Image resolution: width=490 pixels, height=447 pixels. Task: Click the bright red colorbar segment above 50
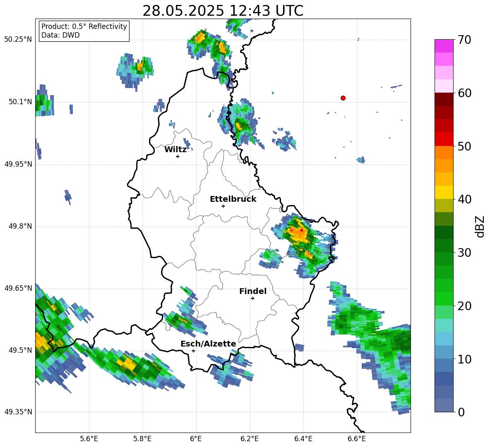444,139
